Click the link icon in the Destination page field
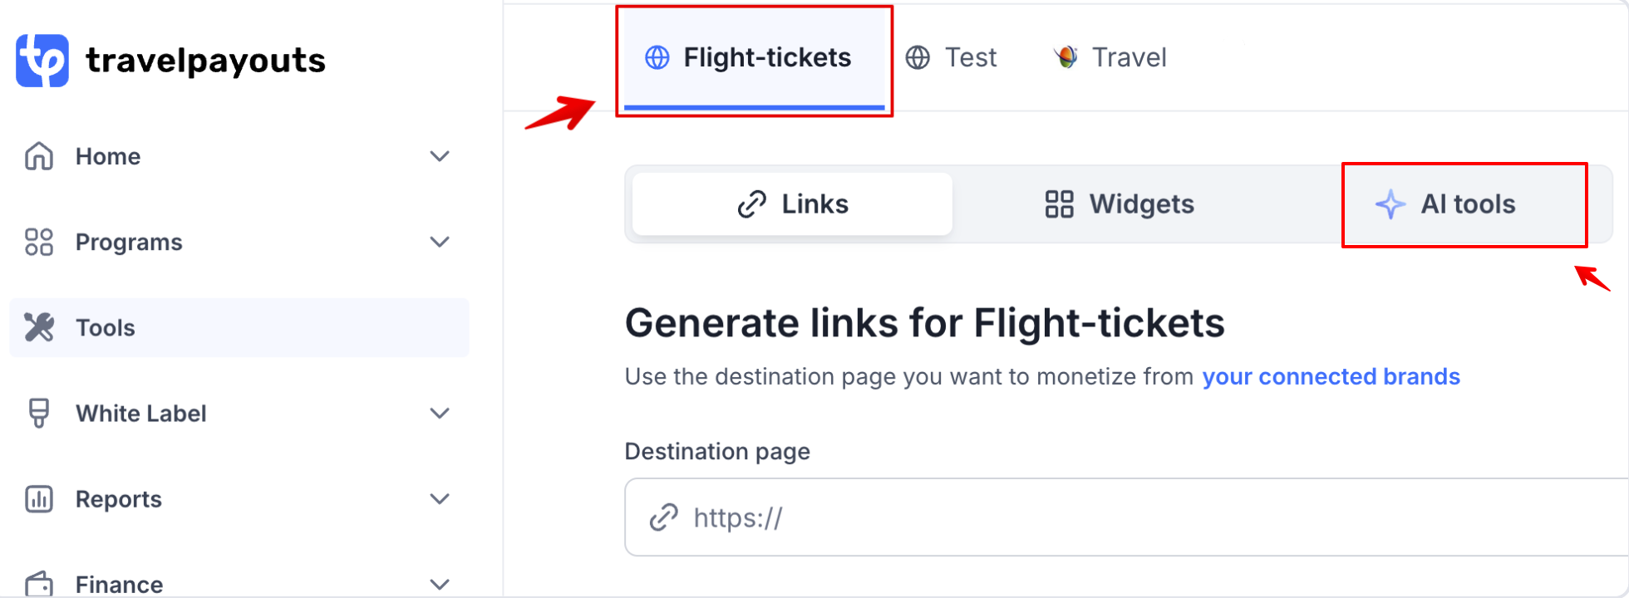This screenshot has height=598, width=1629. tap(662, 517)
